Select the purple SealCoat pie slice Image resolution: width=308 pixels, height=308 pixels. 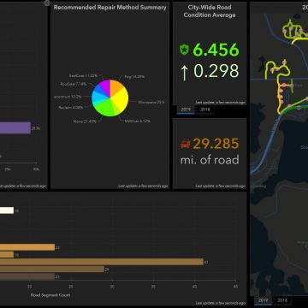tap(106, 86)
